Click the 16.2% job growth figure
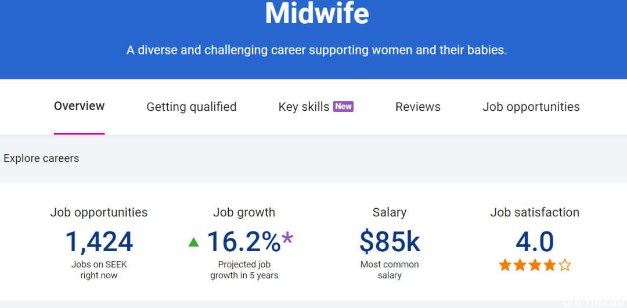The height and width of the screenshot is (308, 627). [243, 242]
